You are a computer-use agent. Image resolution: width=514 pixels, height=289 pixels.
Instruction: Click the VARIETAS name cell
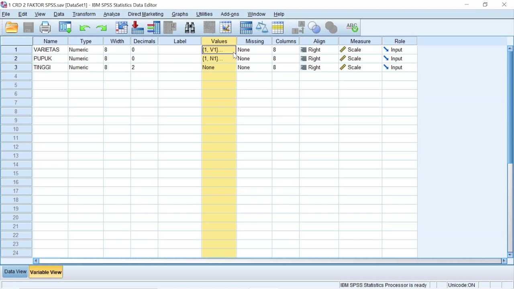(x=50, y=50)
